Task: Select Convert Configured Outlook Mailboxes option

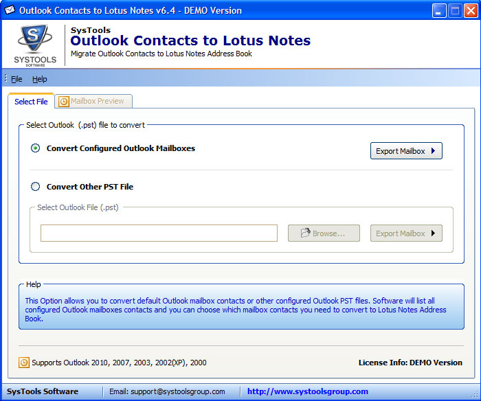Action: pyautogui.click(x=36, y=148)
